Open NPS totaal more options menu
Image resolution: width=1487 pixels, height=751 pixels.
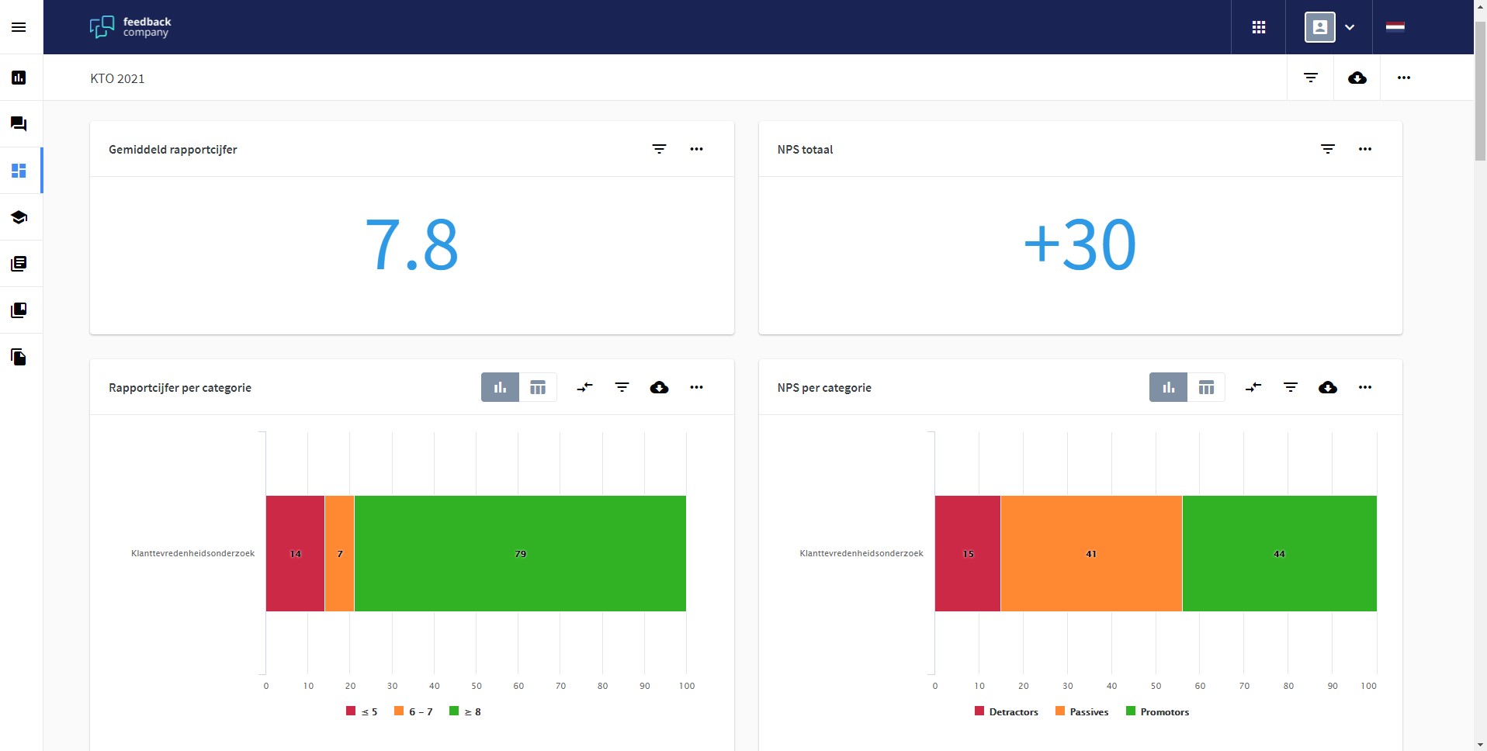1365,149
